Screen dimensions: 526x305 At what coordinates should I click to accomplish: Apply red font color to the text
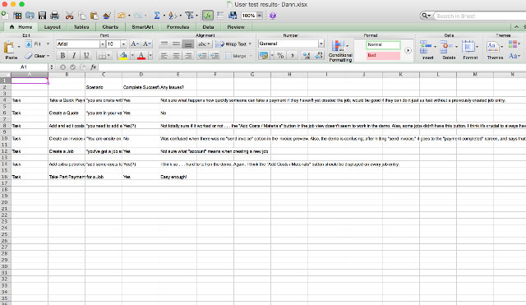(x=141, y=56)
